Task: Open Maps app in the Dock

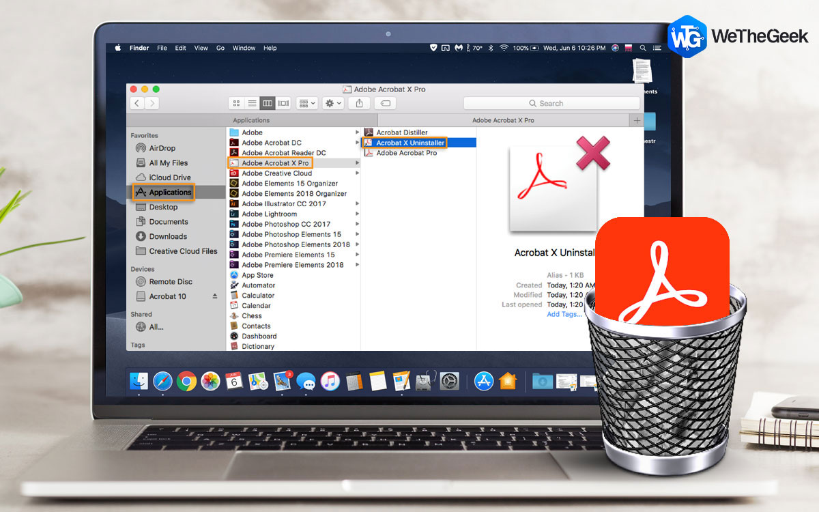Action: click(258, 381)
